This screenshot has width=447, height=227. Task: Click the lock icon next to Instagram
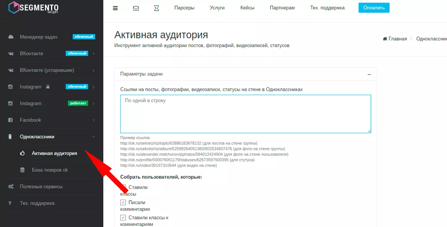tap(48, 87)
